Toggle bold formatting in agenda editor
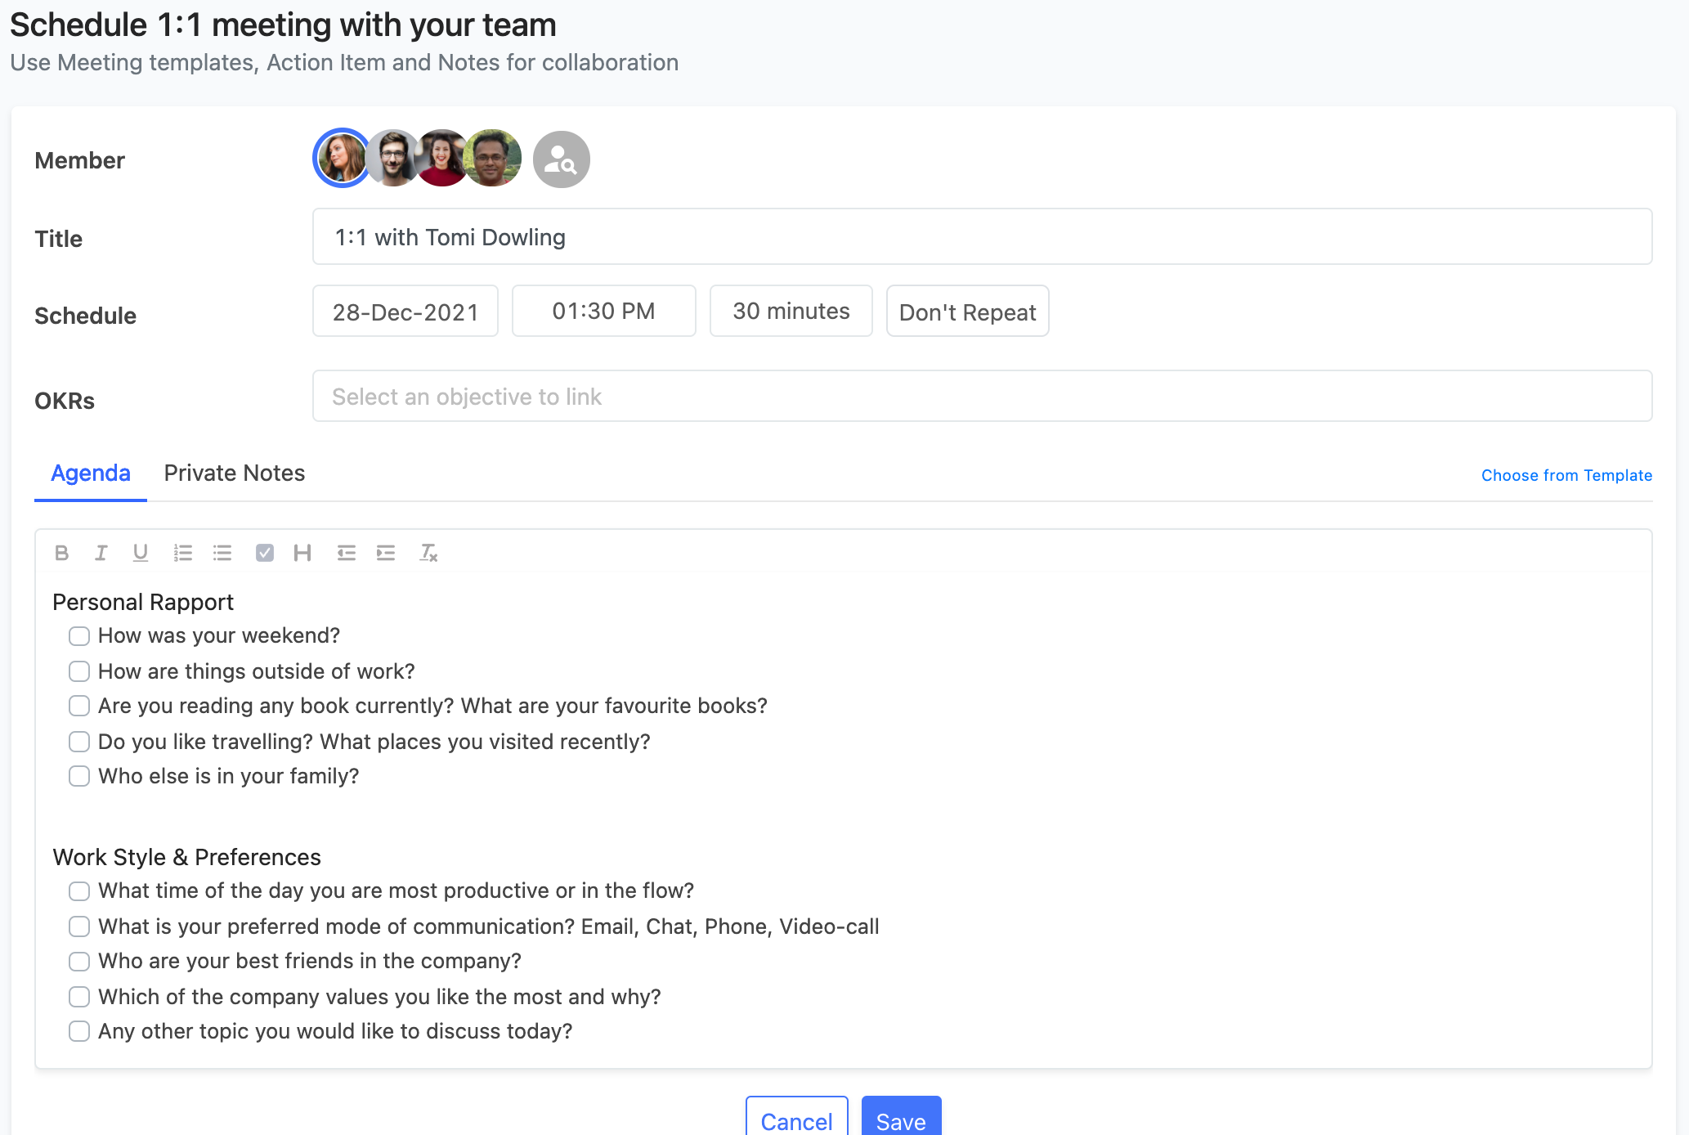This screenshot has height=1135, width=1689. point(61,554)
